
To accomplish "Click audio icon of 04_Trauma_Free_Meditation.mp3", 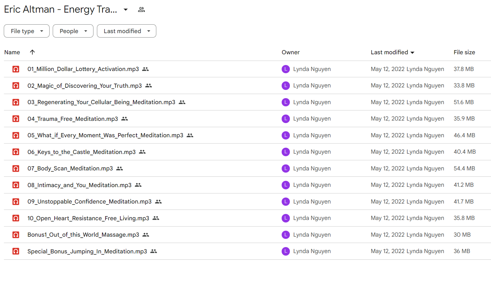I will coord(16,119).
